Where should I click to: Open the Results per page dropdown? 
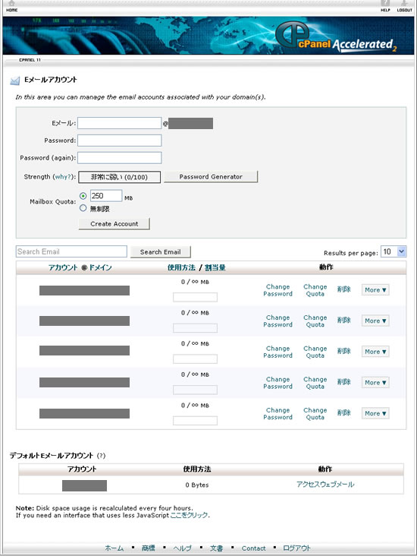click(393, 251)
